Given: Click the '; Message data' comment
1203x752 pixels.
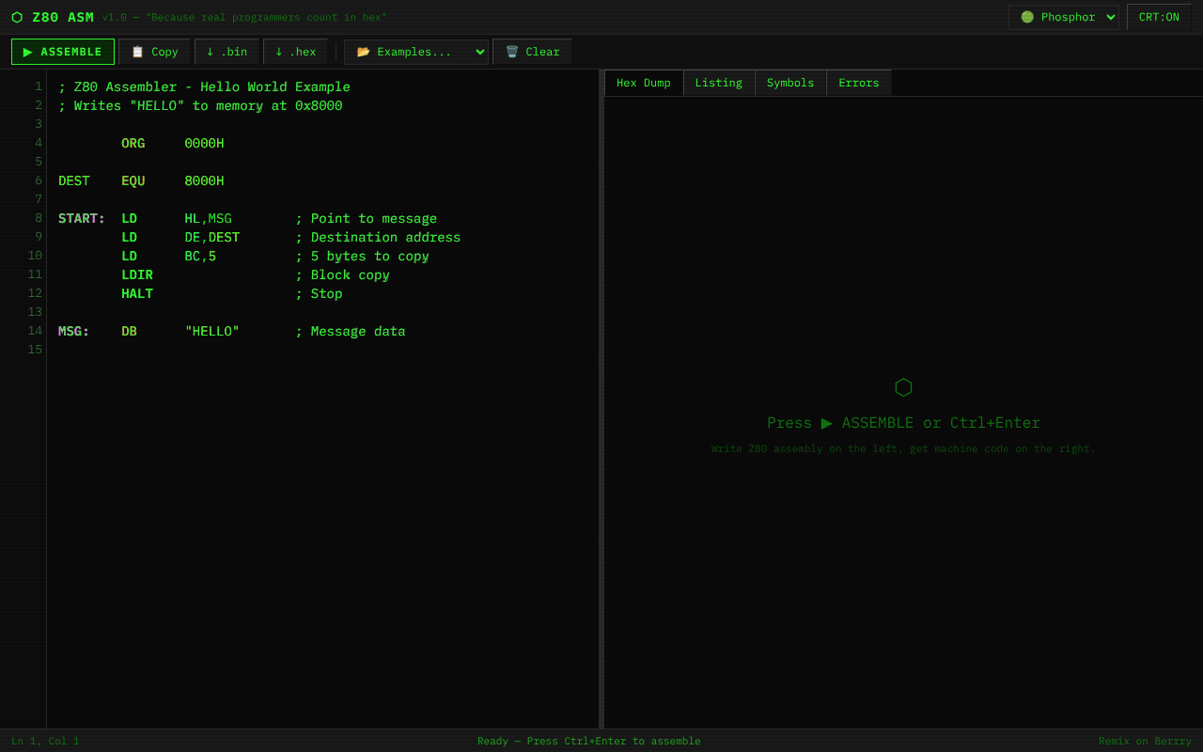Looking at the screenshot, I should click(x=351, y=331).
